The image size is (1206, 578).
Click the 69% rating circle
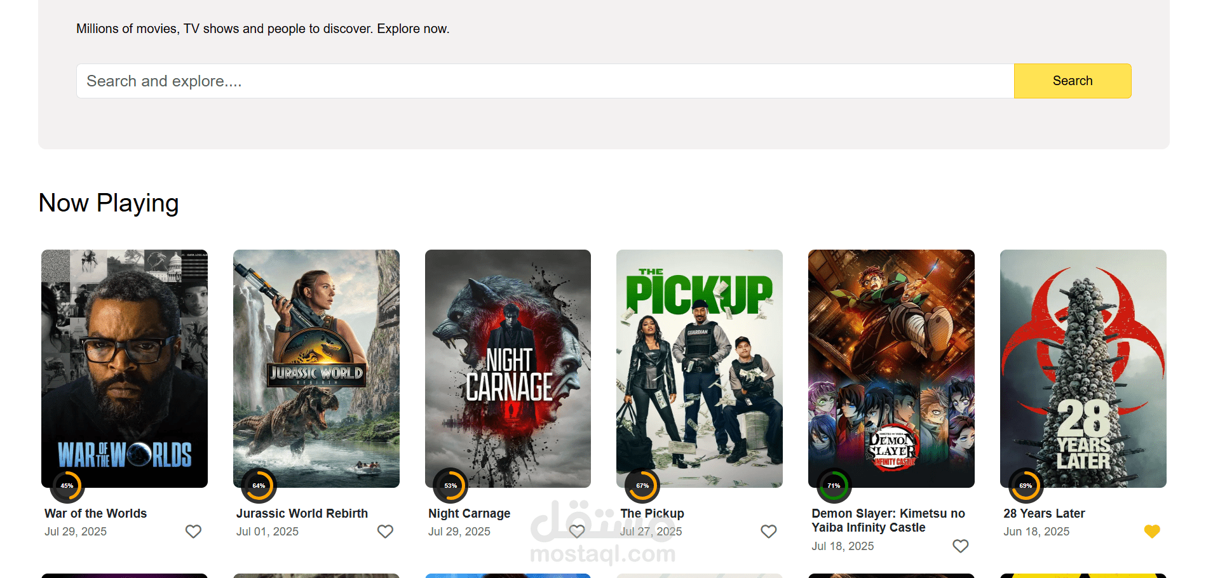coord(1026,486)
